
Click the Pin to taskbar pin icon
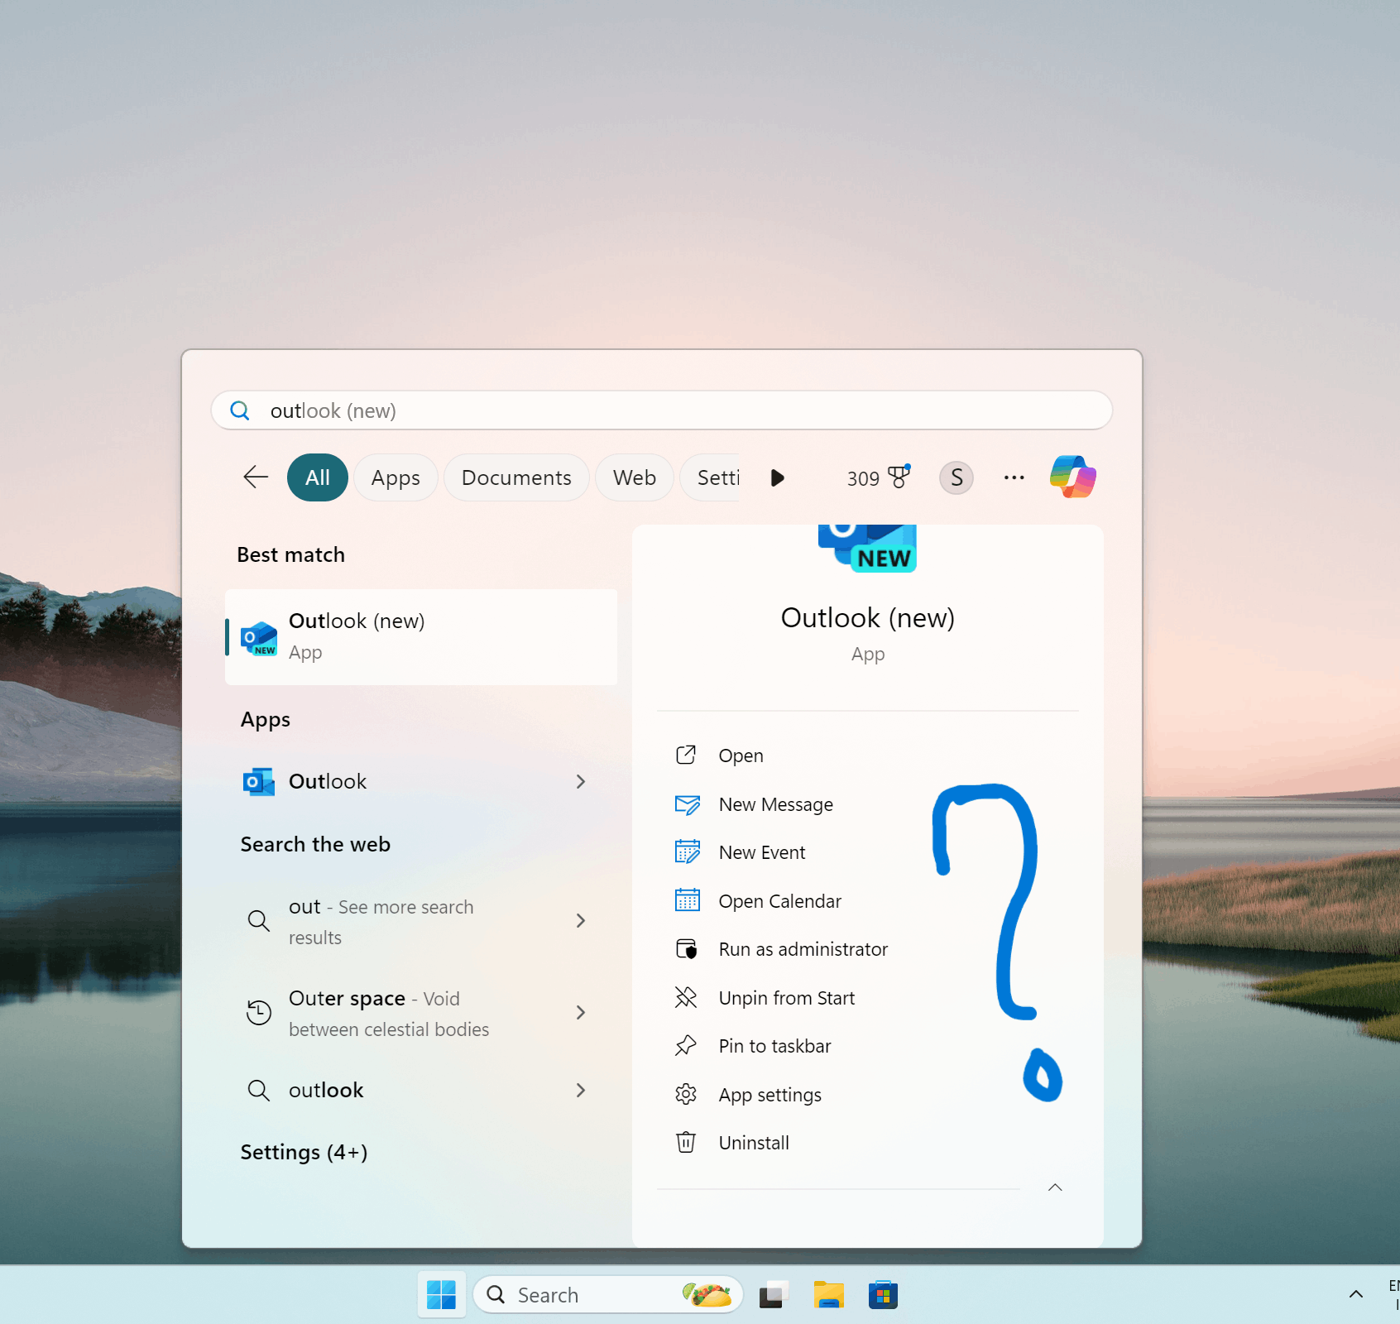(686, 1046)
